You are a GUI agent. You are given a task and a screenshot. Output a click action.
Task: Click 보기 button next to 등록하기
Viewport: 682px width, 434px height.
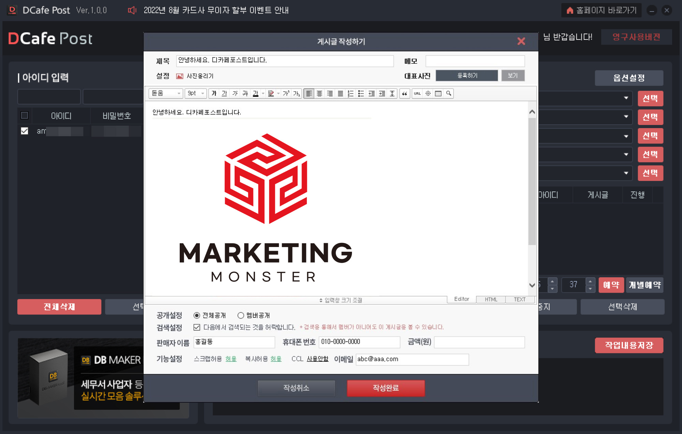coord(513,75)
